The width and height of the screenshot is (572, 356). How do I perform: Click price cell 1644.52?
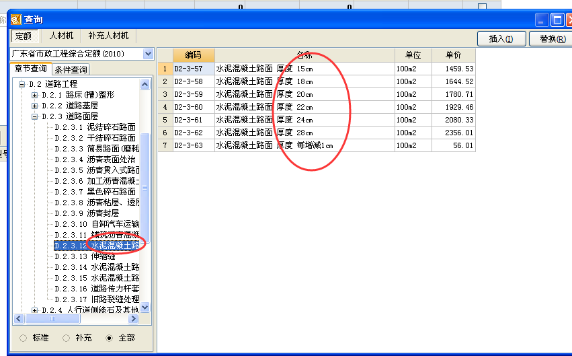tap(454, 81)
